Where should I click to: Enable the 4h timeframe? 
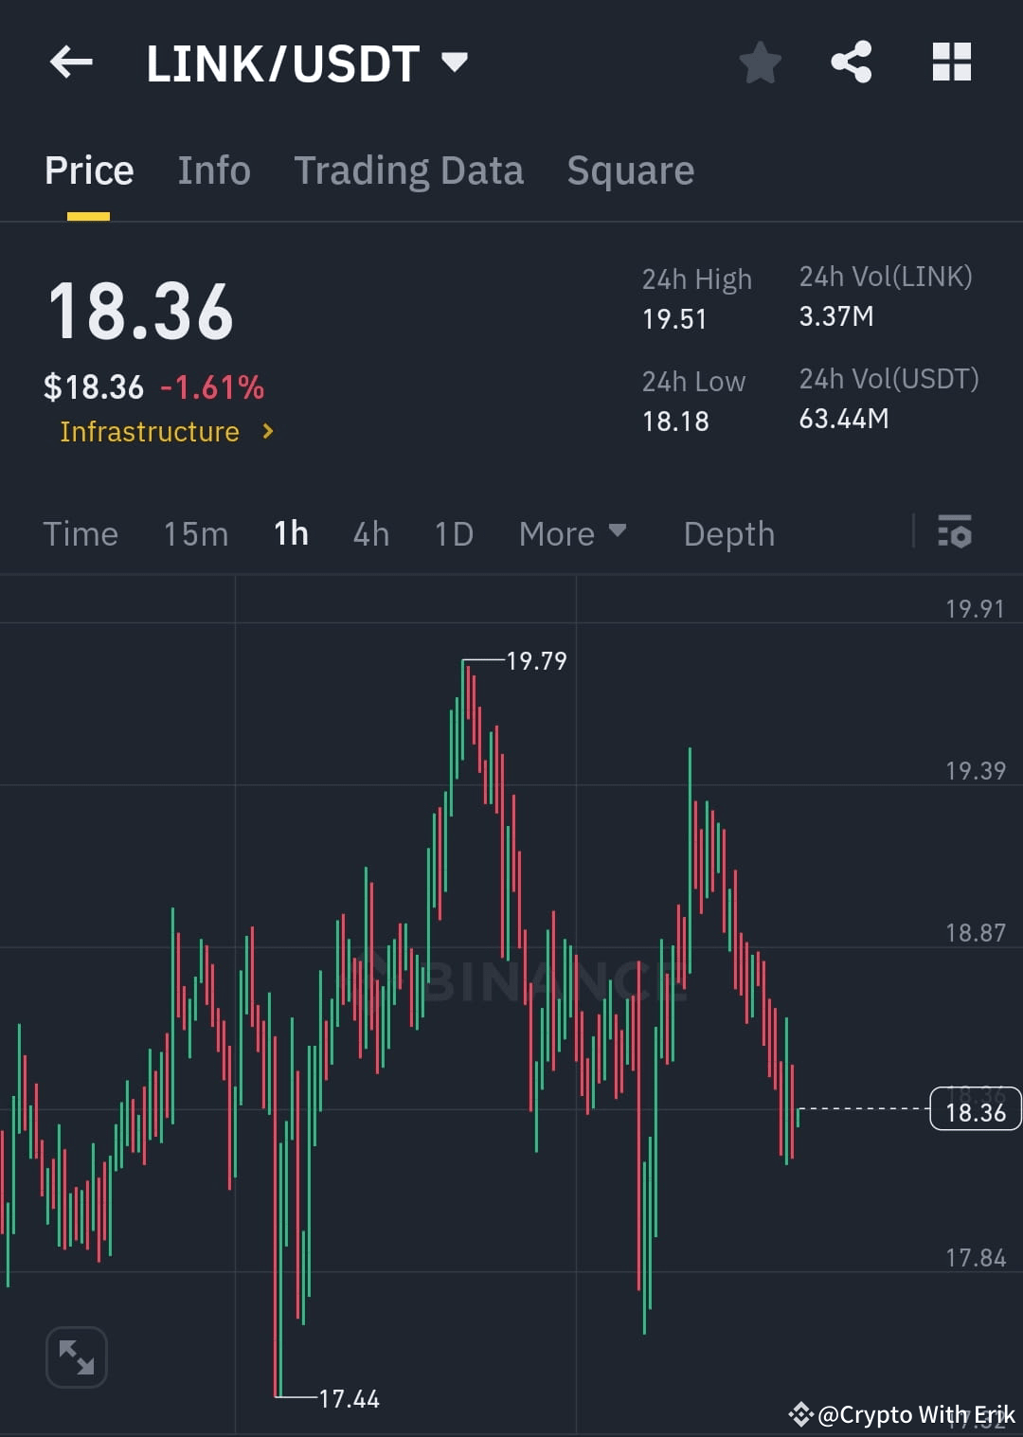(370, 533)
